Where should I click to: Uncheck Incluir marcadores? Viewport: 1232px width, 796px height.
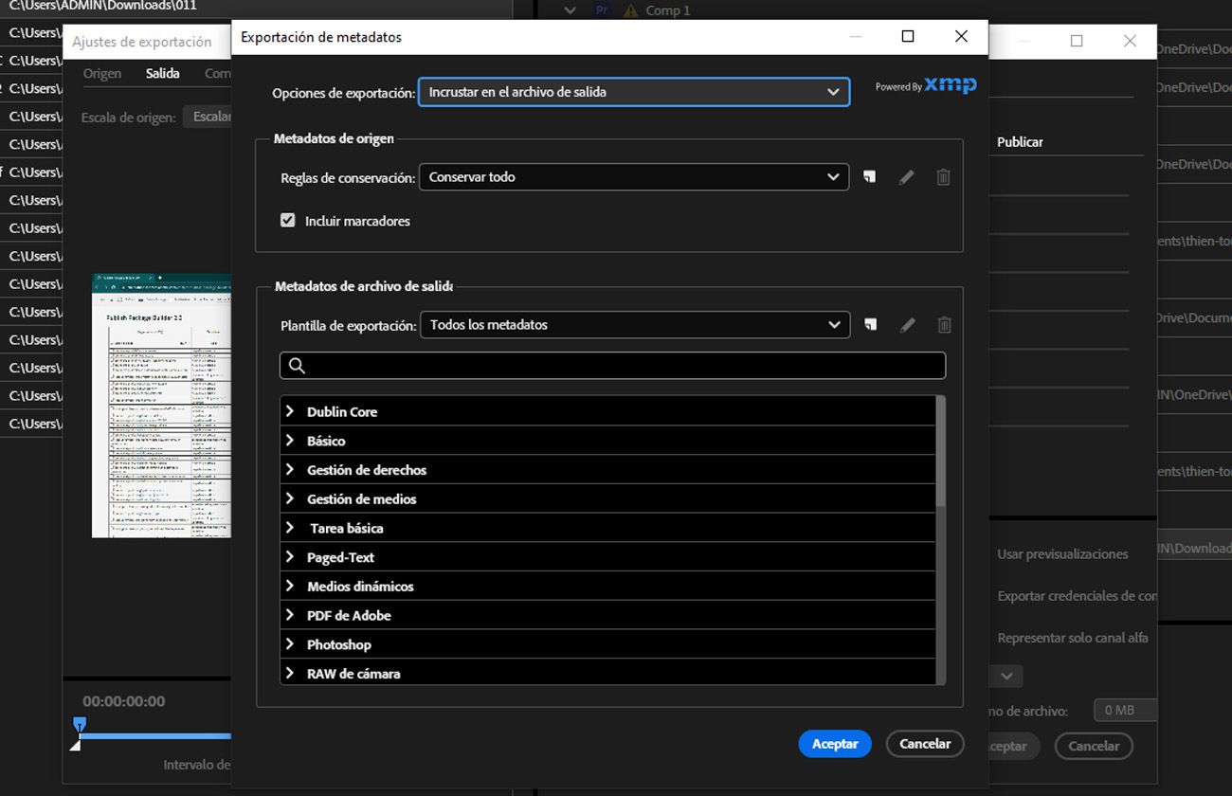287,220
